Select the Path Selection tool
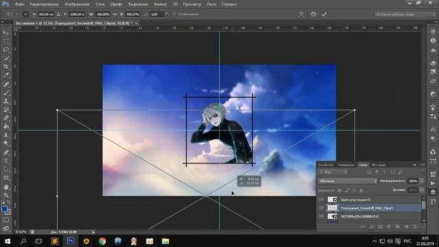The image size is (439, 247). coord(6,169)
